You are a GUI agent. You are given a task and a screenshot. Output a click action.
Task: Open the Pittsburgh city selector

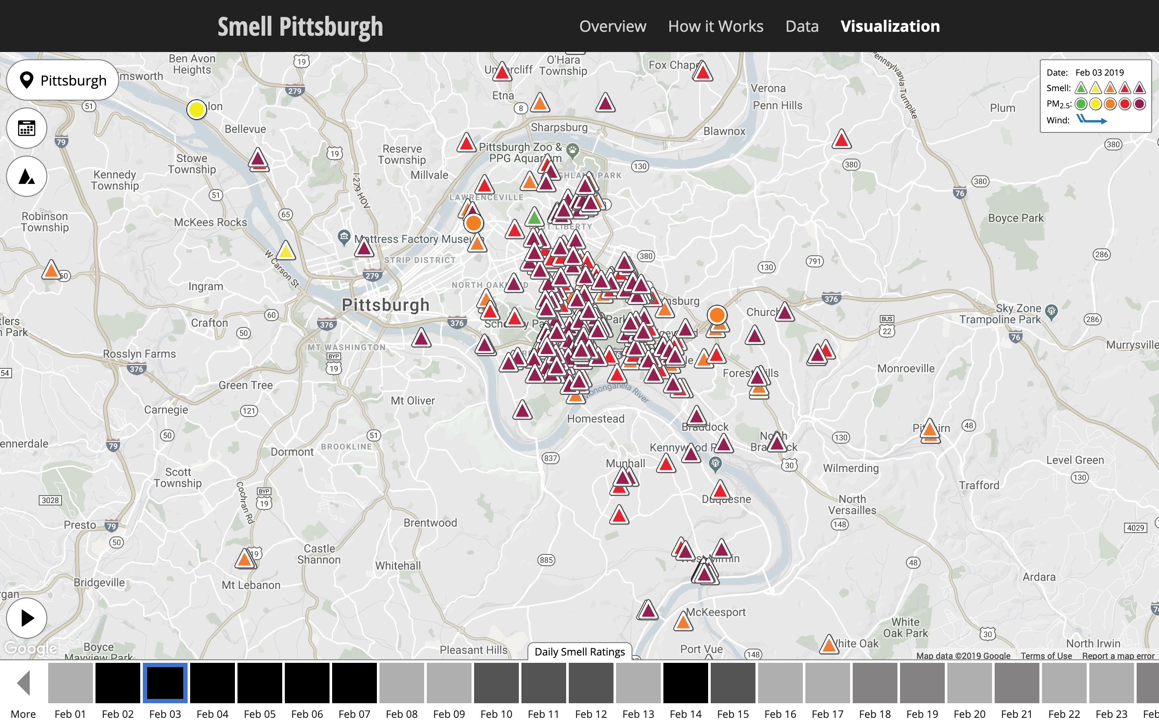tap(62, 80)
